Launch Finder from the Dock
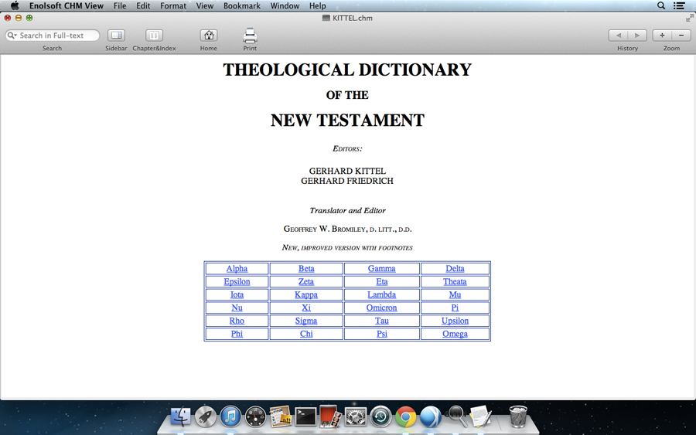The width and height of the screenshot is (696, 435). (x=181, y=416)
